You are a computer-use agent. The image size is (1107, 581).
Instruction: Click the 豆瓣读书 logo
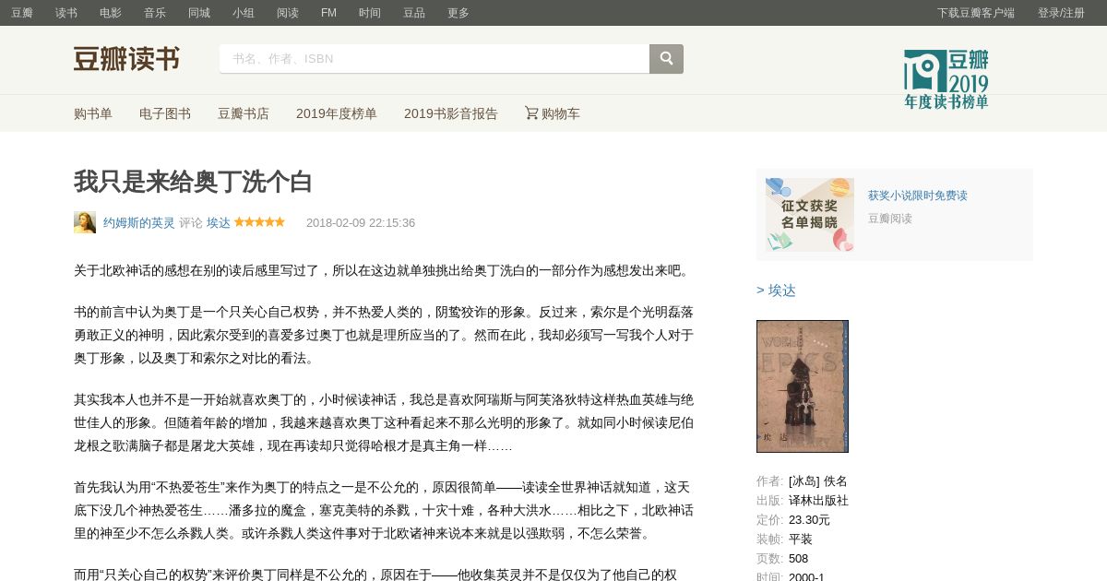[126, 59]
